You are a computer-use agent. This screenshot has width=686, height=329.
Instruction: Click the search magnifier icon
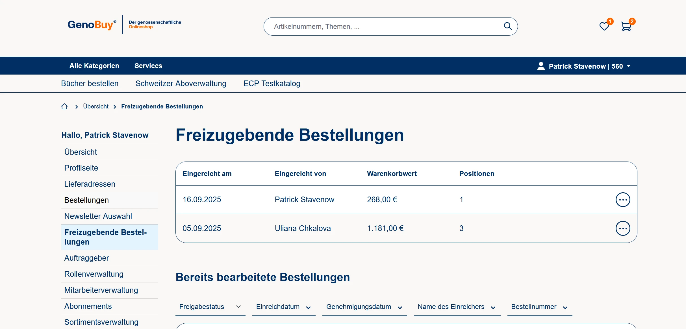(507, 26)
